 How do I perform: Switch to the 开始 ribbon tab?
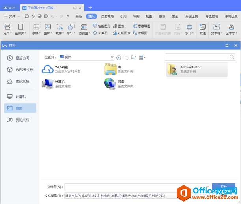click(78, 16)
